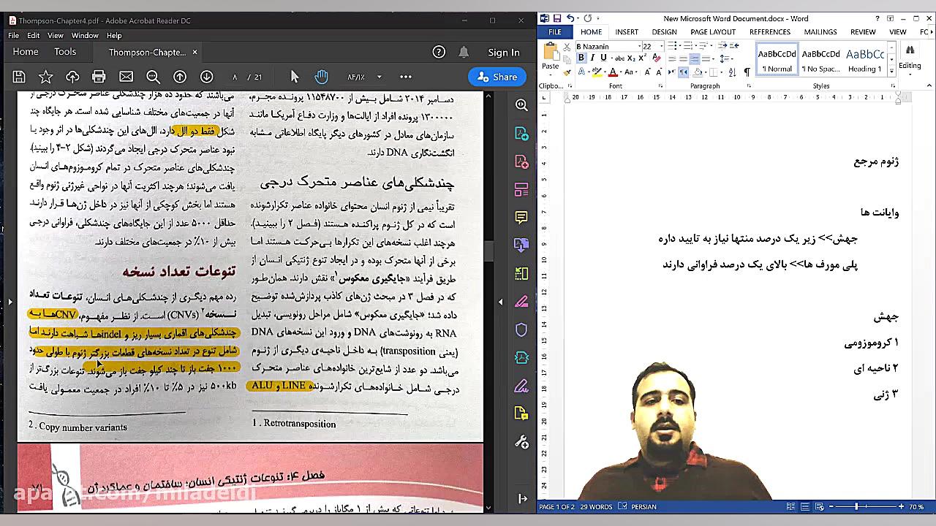This screenshot has height=526, width=936.
Task: Expand Acrobat zoom percentage dropdown
Action: 379,77
